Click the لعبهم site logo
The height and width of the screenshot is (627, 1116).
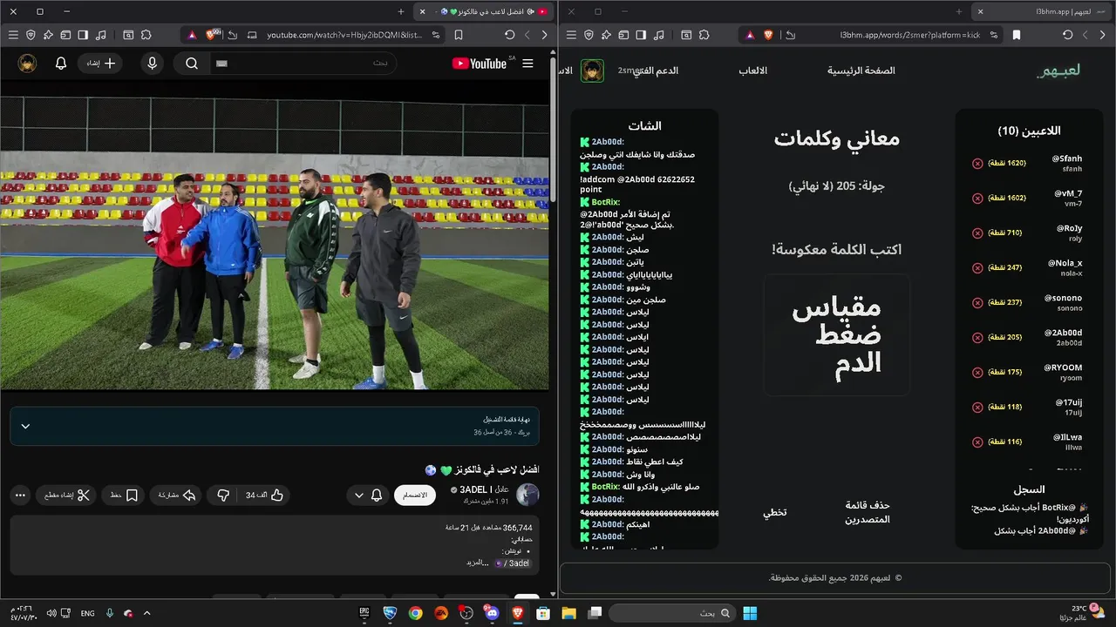point(1058,71)
